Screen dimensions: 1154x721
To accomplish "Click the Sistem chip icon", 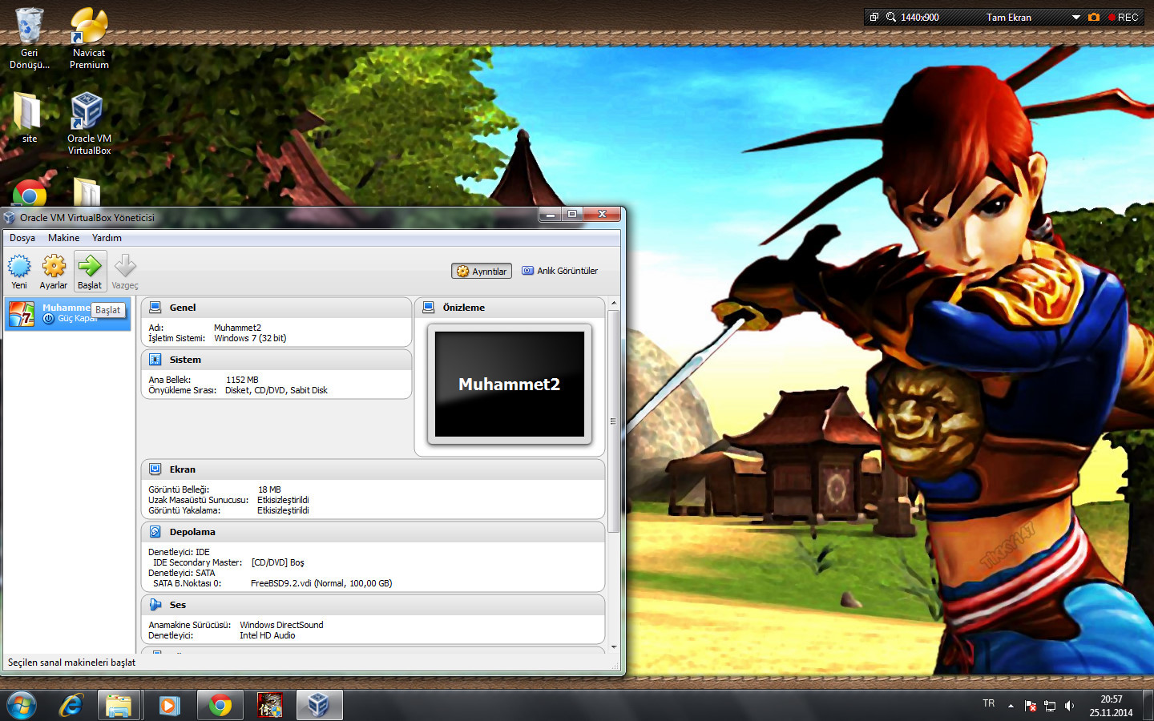I will point(155,360).
